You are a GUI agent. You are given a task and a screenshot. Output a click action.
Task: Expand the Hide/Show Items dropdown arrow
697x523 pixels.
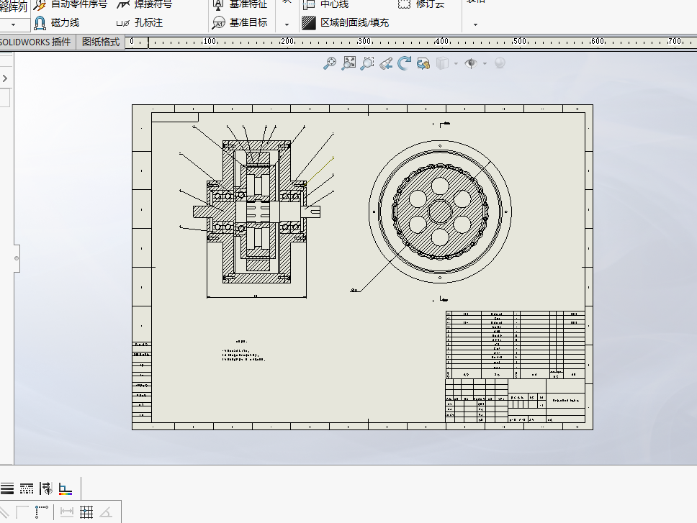(x=485, y=64)
